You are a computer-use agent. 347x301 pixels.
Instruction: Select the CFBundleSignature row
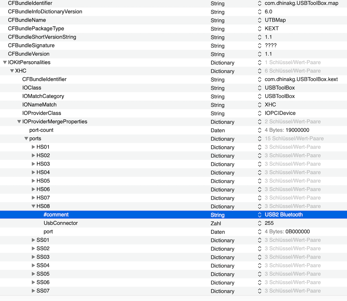31,46
